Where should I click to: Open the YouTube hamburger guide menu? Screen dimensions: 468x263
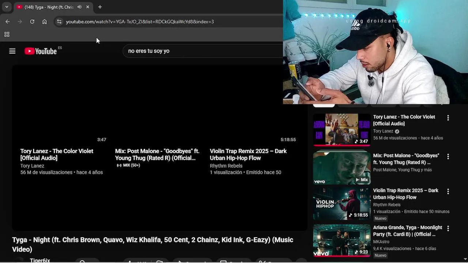tap(12, 51)
